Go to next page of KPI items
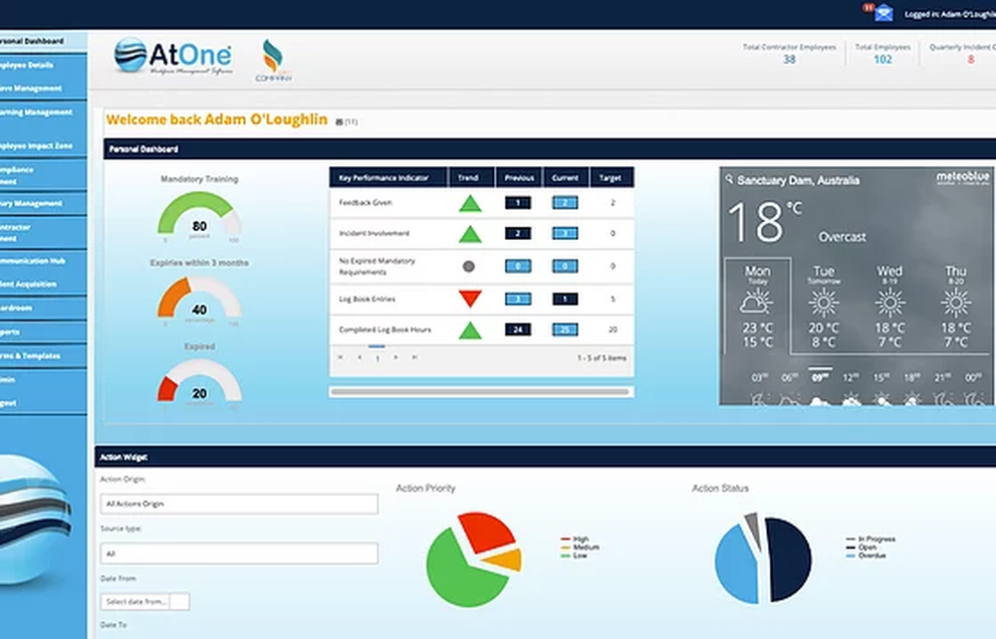Viewport: 996px width, 639px height. click(395, 357)
